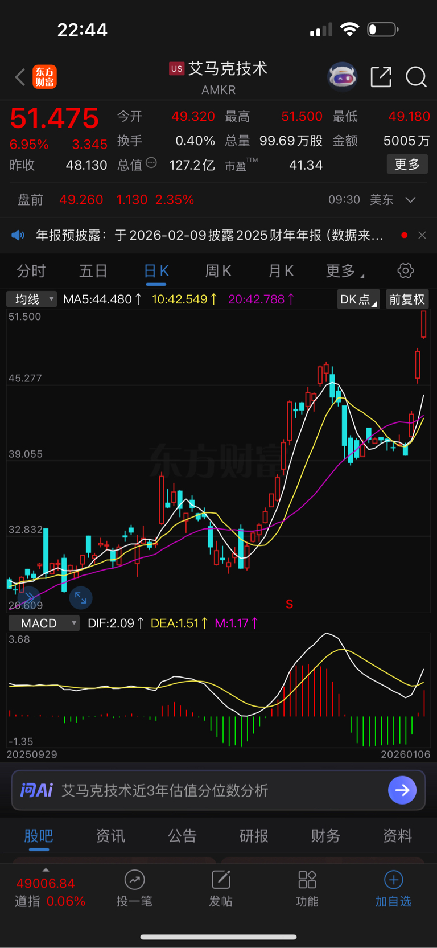The width and height of the screenshot is (437, 948).
Task: Select the 周K chart tab
Action: (x=218, y=271)
